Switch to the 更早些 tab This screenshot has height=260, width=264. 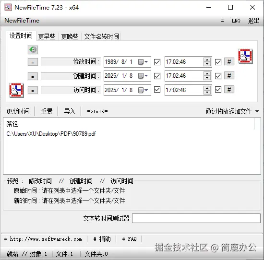coord(47,36)
